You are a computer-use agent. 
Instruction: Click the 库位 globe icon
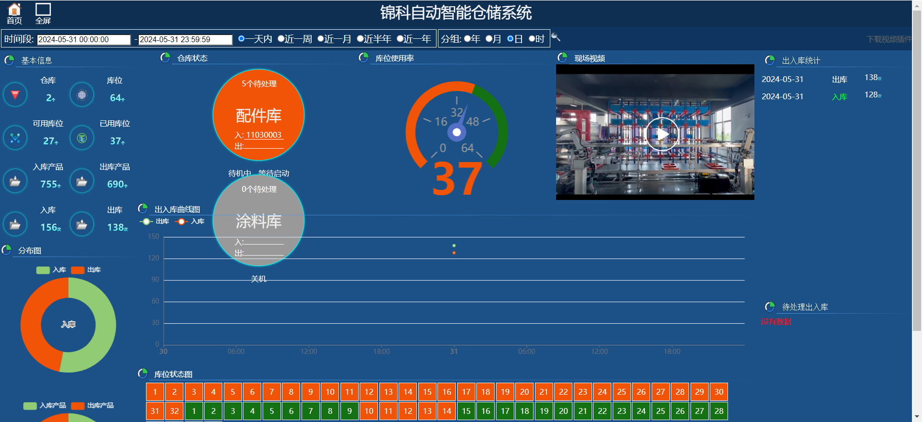[x=82, y=95]
